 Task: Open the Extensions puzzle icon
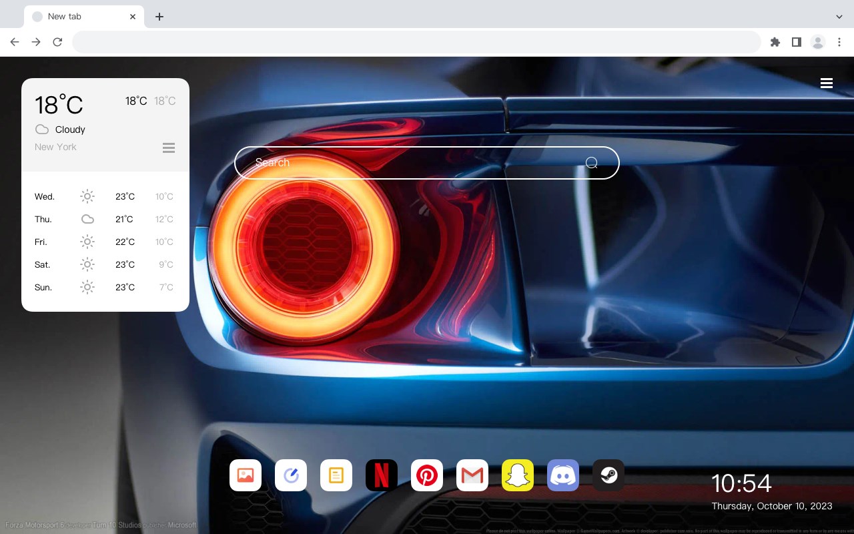click(x=775, y=42)
